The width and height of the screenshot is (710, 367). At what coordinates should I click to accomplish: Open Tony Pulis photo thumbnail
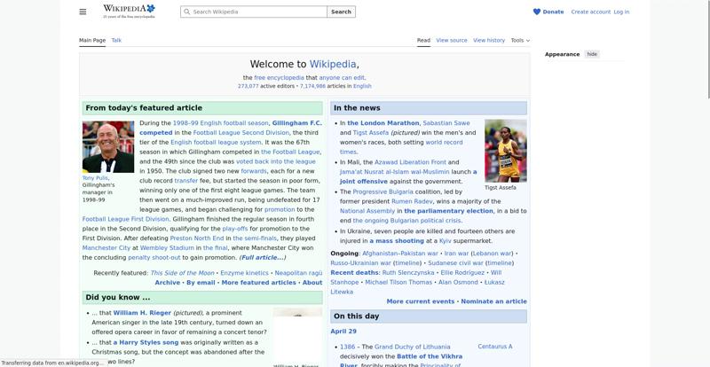pyautogui.click(x=108, y=146)
